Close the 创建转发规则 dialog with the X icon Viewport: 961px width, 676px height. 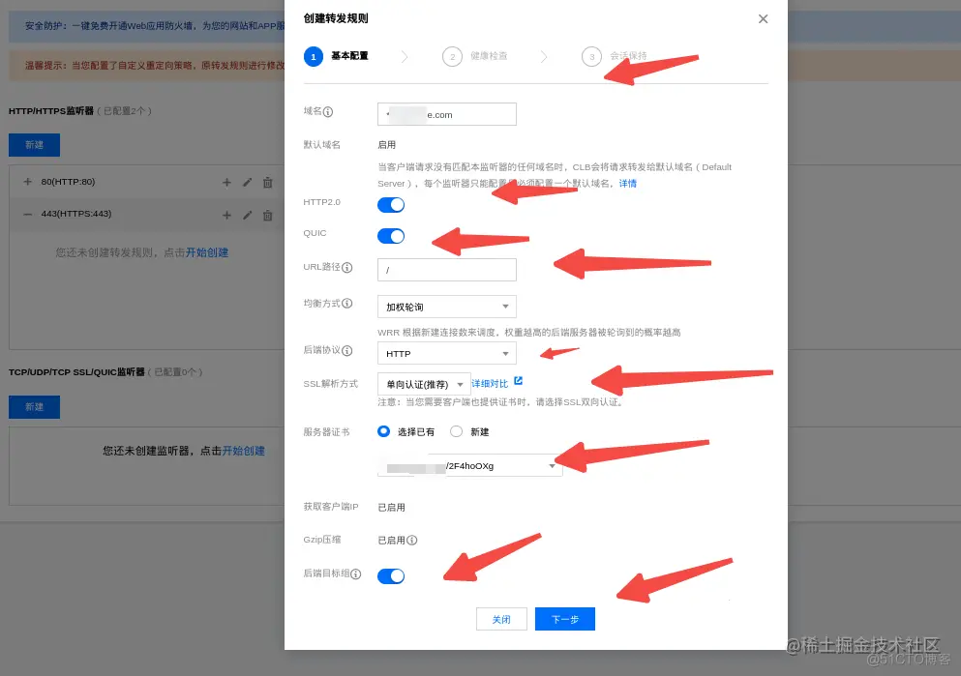(763, 19)
